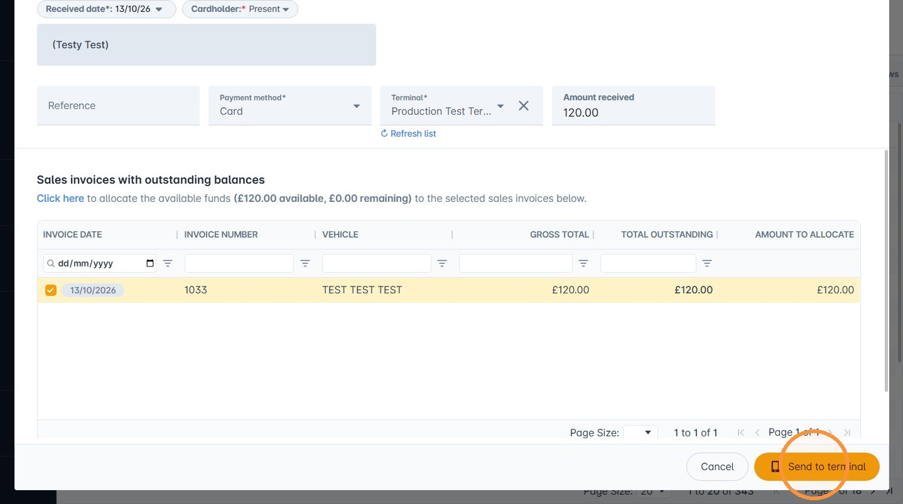Sort by the Gross Total column header
This screenshot has height=504, width=903.
560,234
